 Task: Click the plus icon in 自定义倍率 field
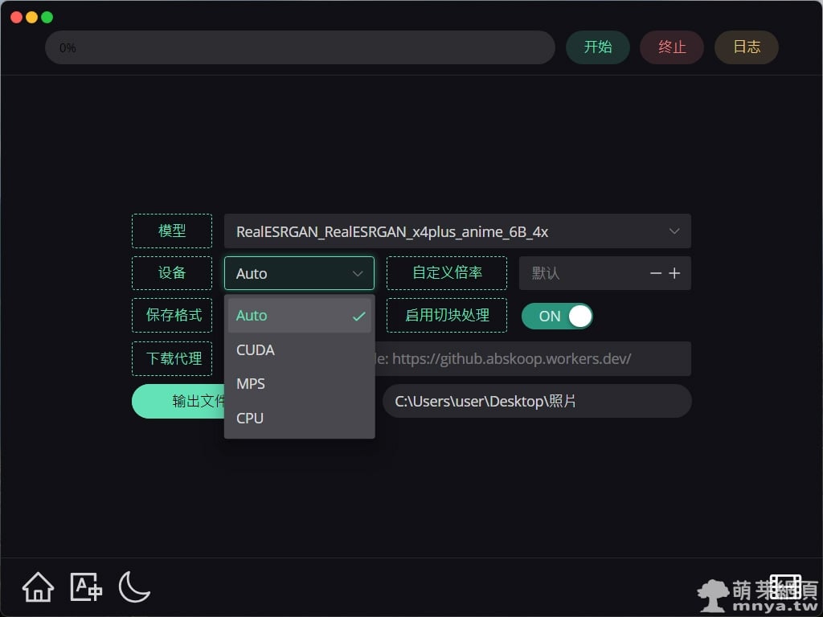(x=674, y=273)
